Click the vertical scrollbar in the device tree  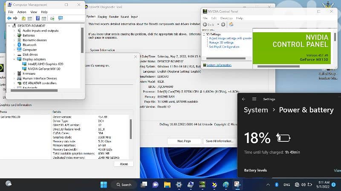82,40
